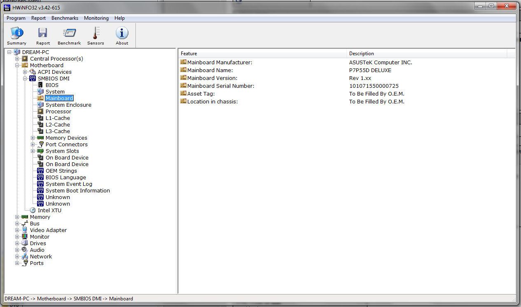Select the Mainboard Serial Number row
The image size is (521, 307).
pyautogui.click(x=347, y=86)
